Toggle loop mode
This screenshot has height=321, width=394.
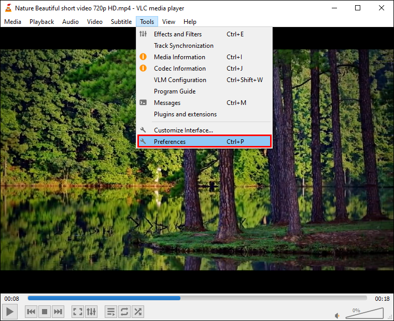(124, 312)
